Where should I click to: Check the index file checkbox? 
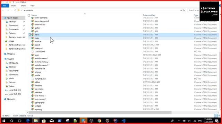pos(30,38)
